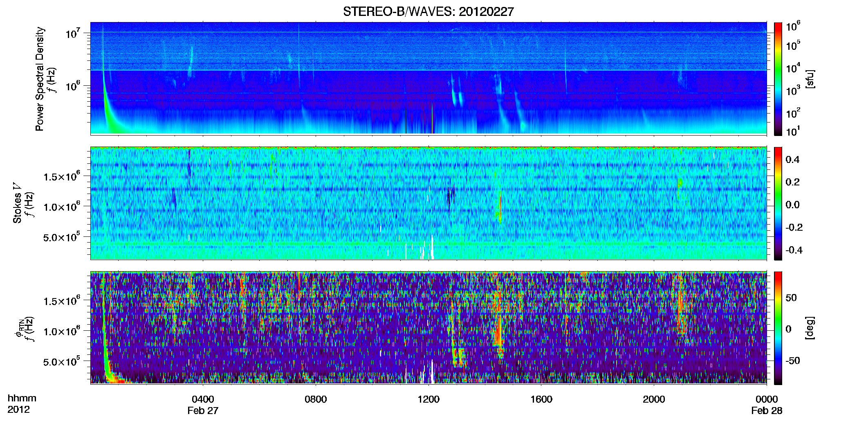Image resolution: width=857 pixels, height=441 pixels.
Task: Click -0.2 label on Stokes V color bar
Action: (794, 227)
